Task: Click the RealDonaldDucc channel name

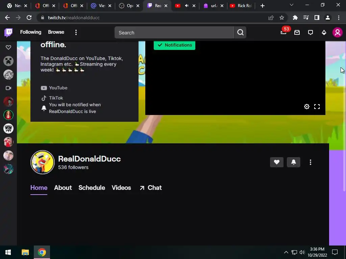Action: (x=89, y=159)
